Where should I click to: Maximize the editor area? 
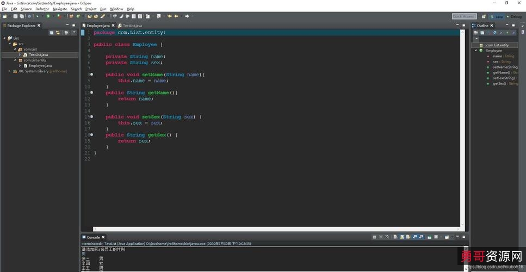tap(463, 25)
